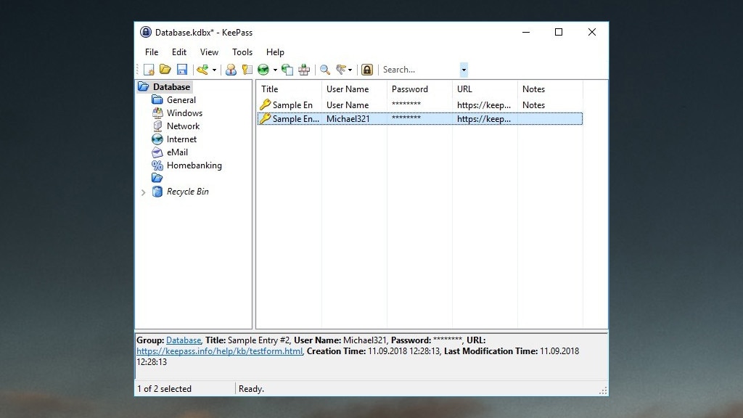Open the Help menu

coord(275,52)
